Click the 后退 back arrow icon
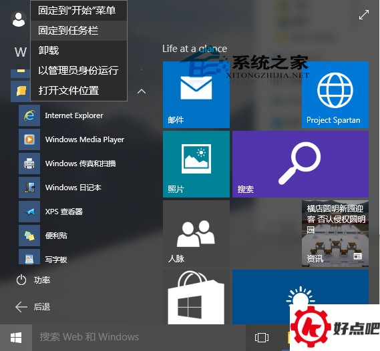The image size is (380, 351). point(21,307)
